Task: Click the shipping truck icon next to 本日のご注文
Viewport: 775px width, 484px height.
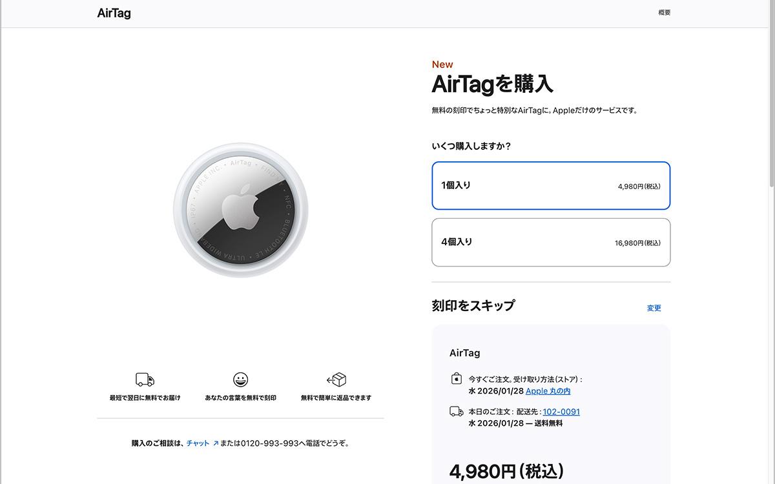Action: (455, 412)
